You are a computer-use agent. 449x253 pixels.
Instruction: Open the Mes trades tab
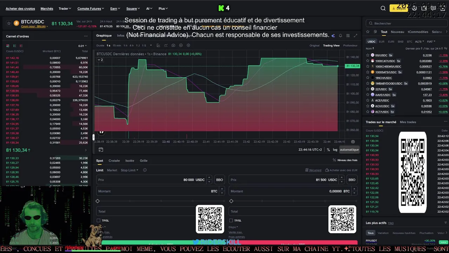(x=408, y=122)
